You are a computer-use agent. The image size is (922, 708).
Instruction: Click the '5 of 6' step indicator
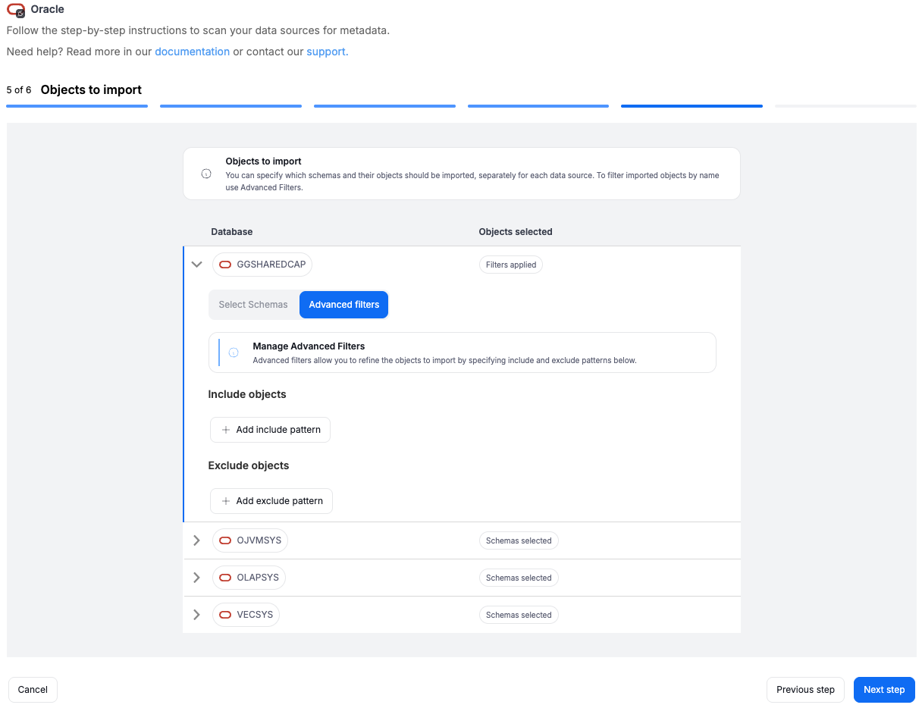[x=19, y=90]
